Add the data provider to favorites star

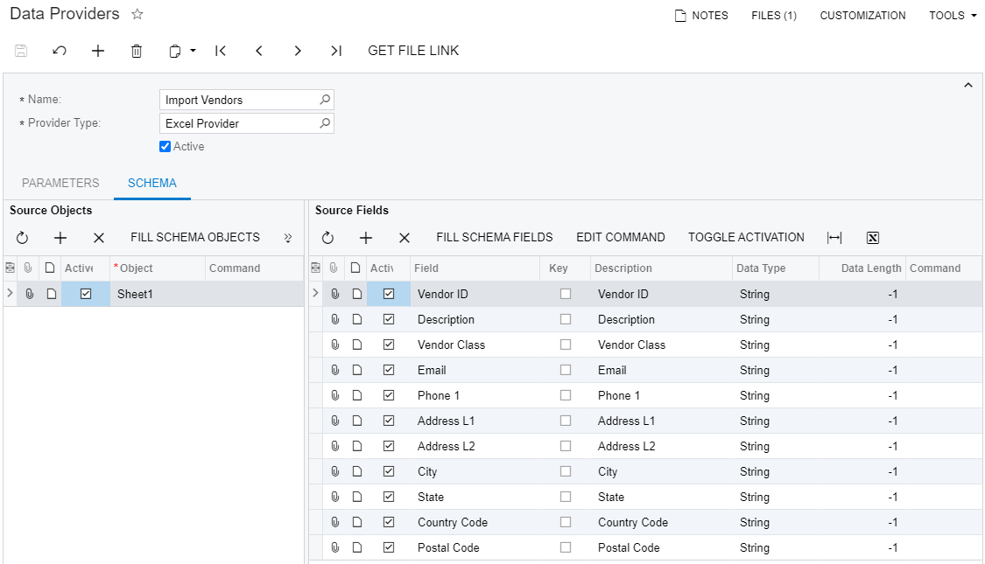[137, 15]
